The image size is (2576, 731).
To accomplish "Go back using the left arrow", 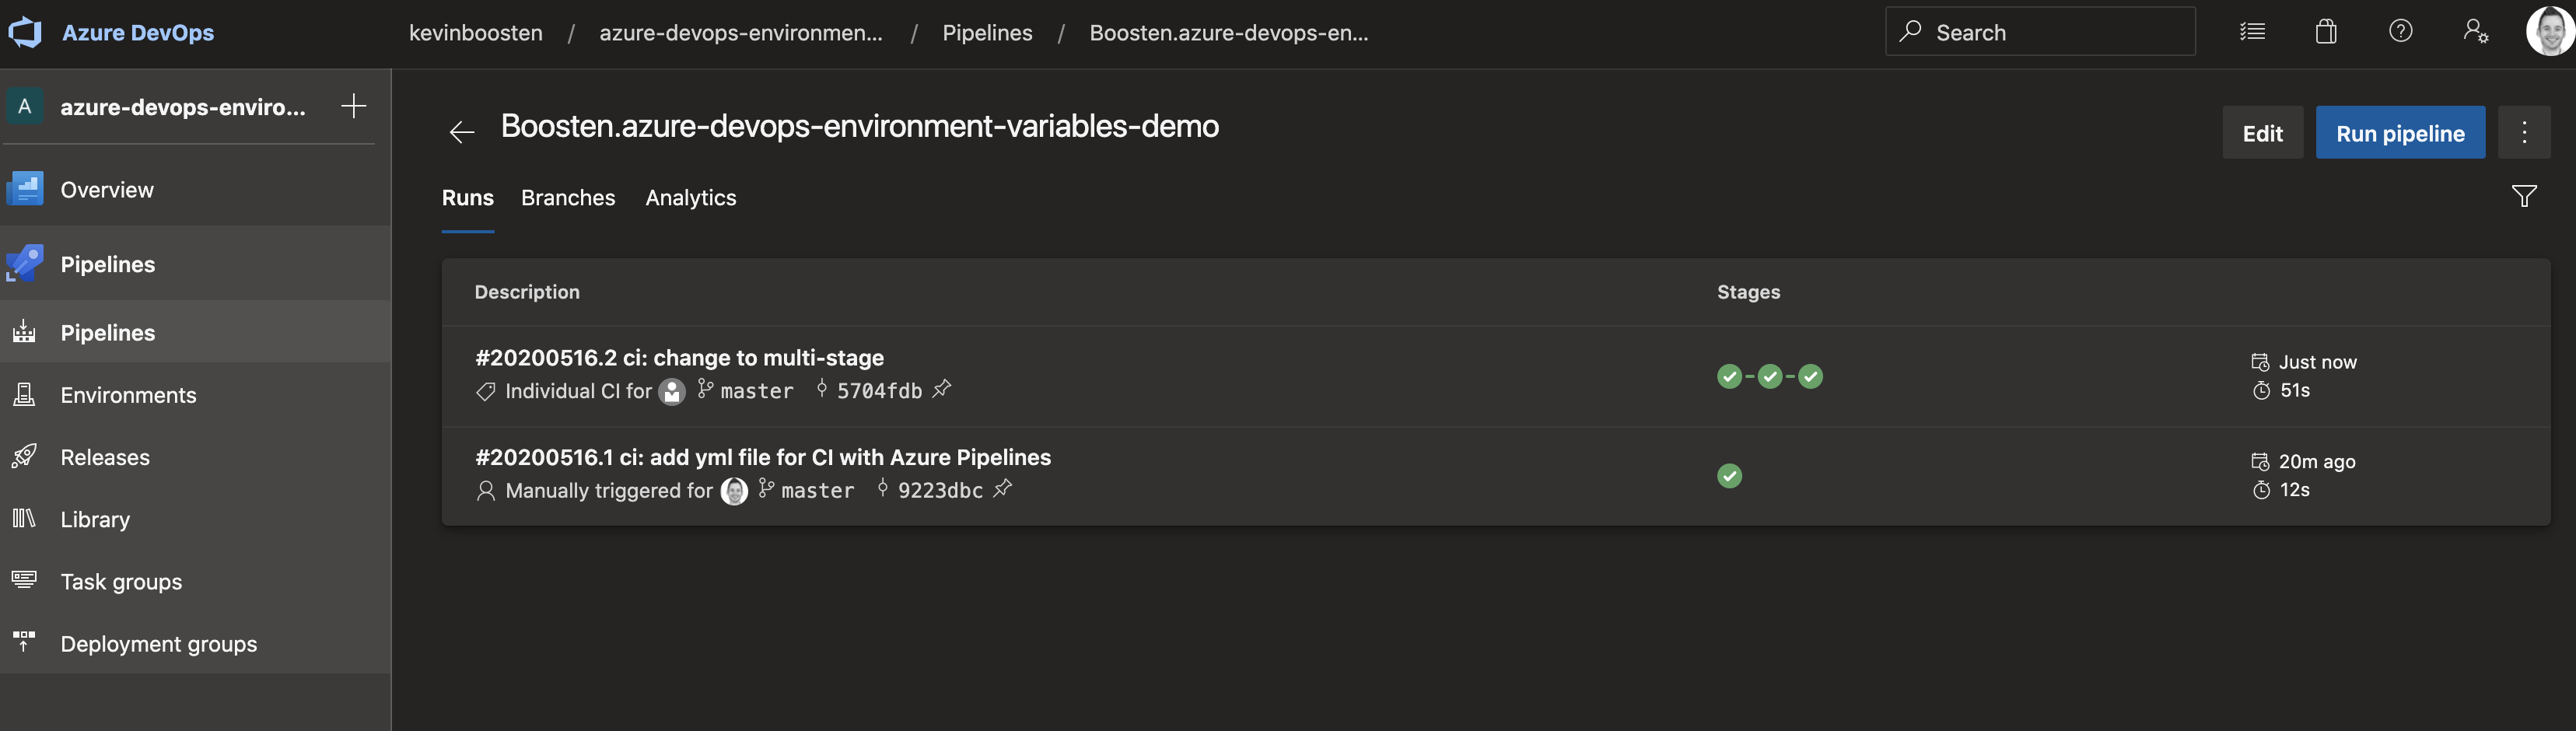I will click(x=461, y=132).
